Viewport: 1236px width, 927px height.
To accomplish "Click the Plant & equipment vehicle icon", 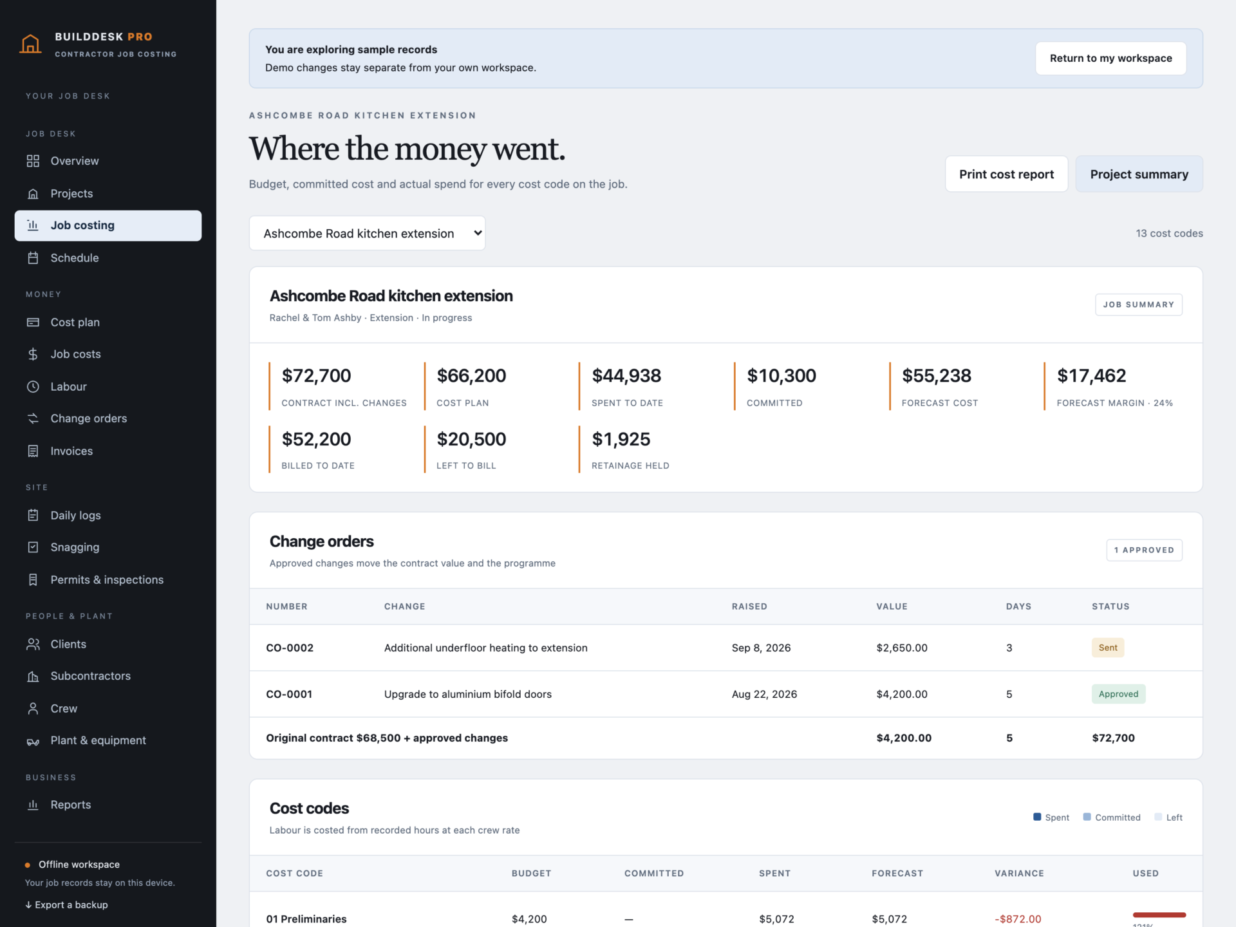I will click(33, 741).
